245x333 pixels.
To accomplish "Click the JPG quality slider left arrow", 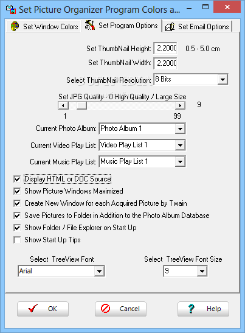I will coord(63,105).
